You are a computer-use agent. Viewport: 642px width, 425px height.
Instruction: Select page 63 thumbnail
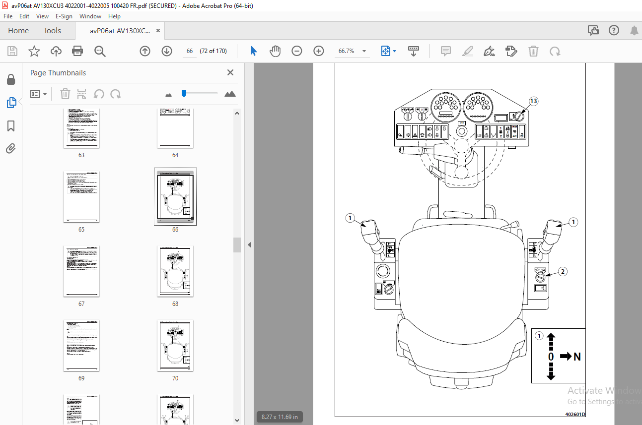click(81, 128)
